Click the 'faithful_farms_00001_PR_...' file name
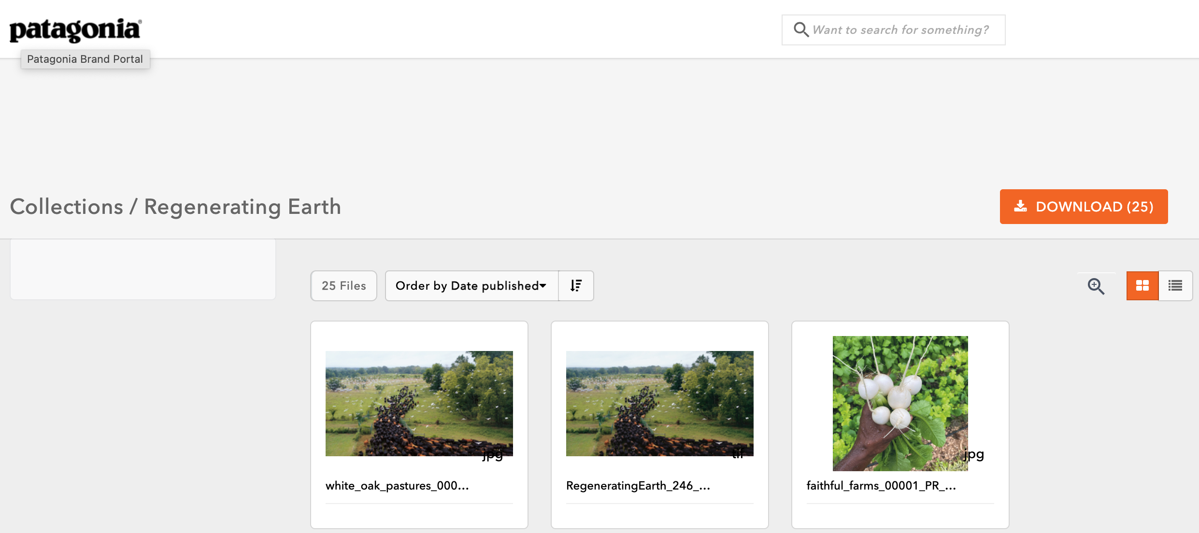This screenshot has width=1199, height=533. tap(881, 486)
